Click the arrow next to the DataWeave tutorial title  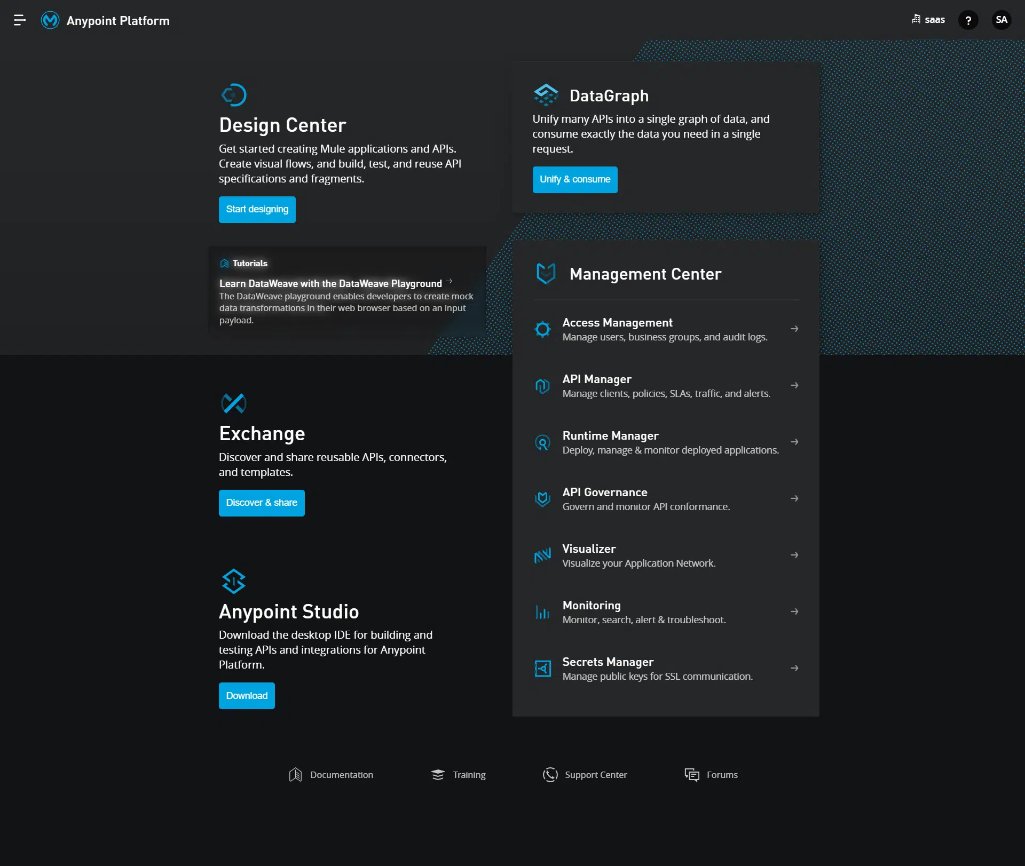tap(449, 281)
